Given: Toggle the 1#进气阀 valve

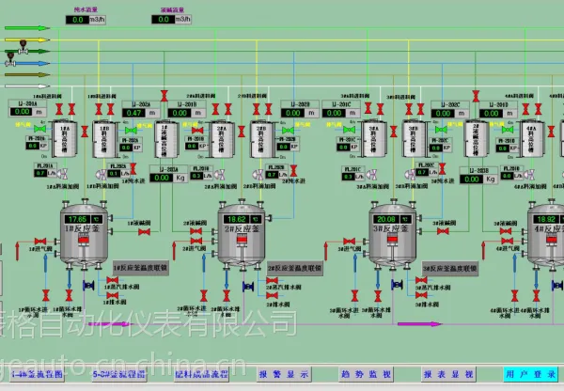Looking at the screenshot, I should point(40,241).
